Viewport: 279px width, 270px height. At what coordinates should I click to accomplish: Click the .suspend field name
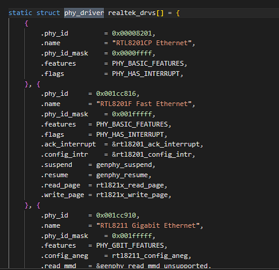pyautogui.click(x=56, y=165)
